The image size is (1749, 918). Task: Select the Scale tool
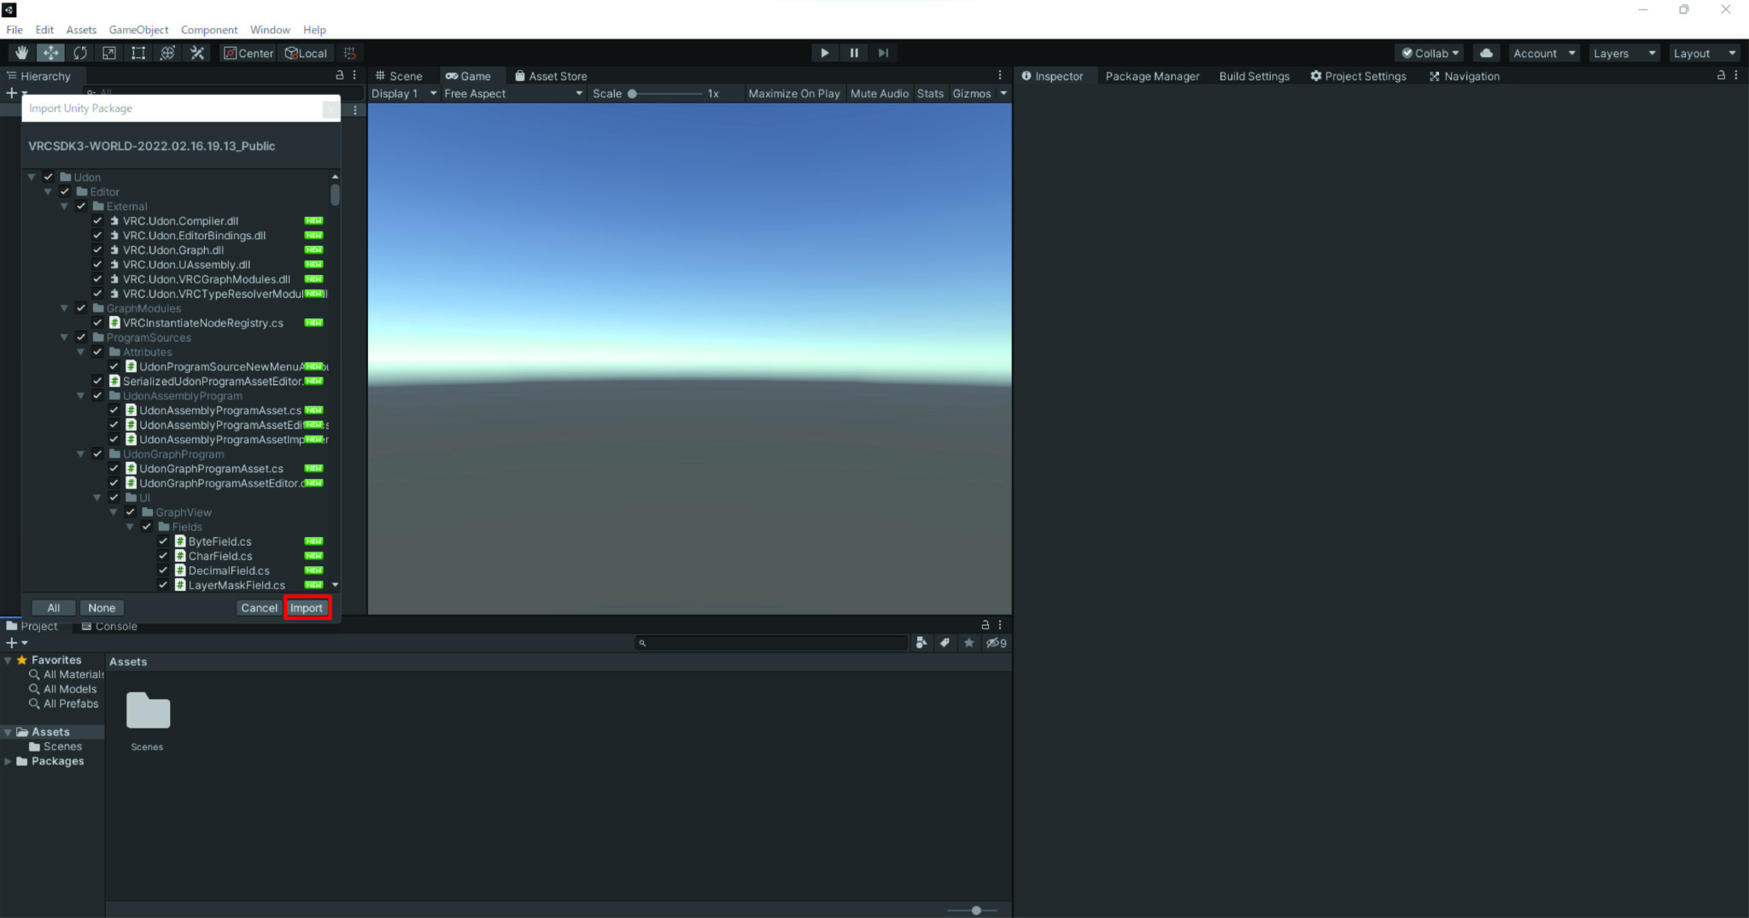coord(109,52)
